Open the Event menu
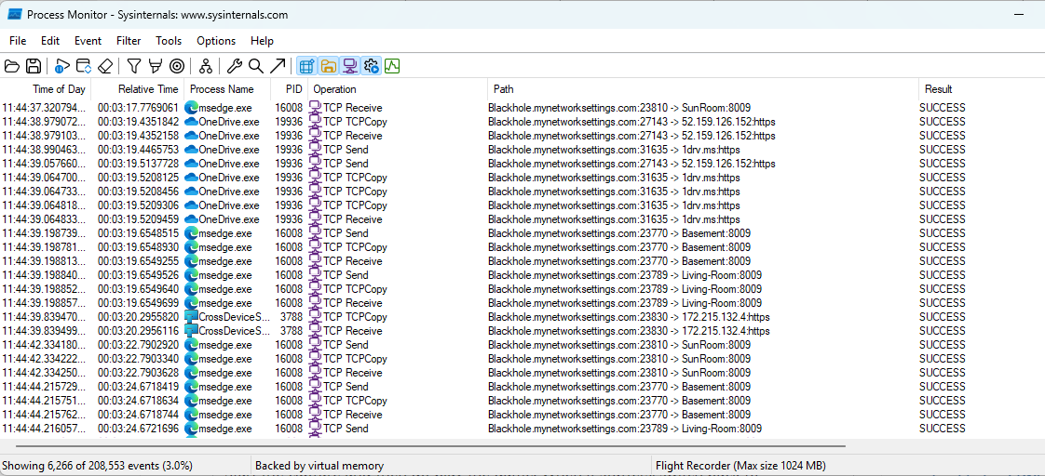 88,41
